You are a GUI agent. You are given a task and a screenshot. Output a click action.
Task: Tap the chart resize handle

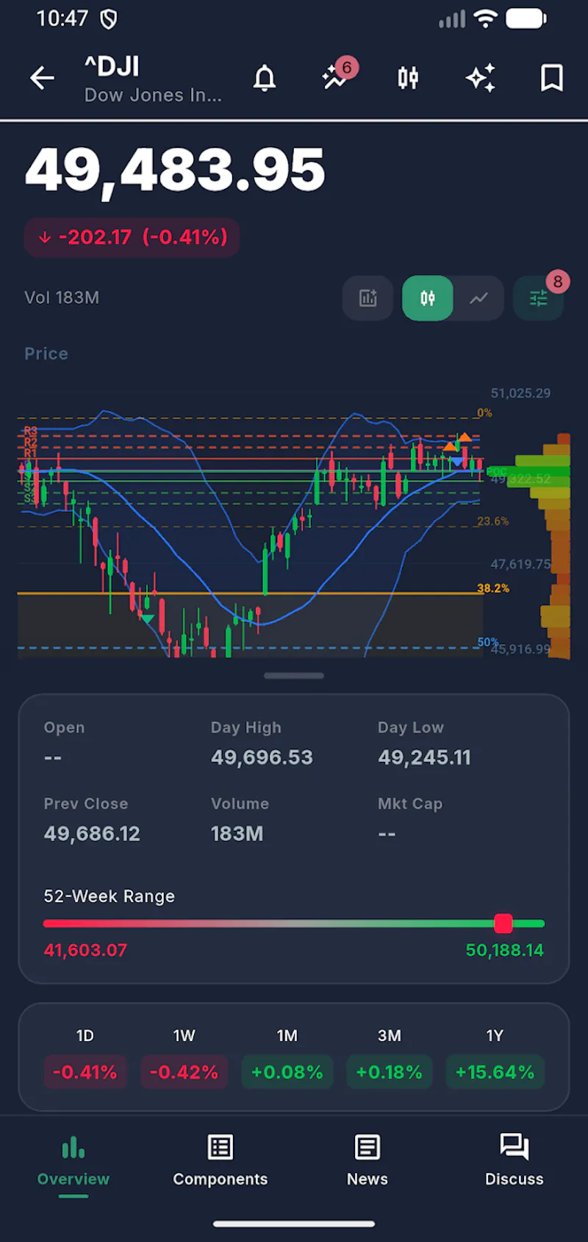coord(294,675)
